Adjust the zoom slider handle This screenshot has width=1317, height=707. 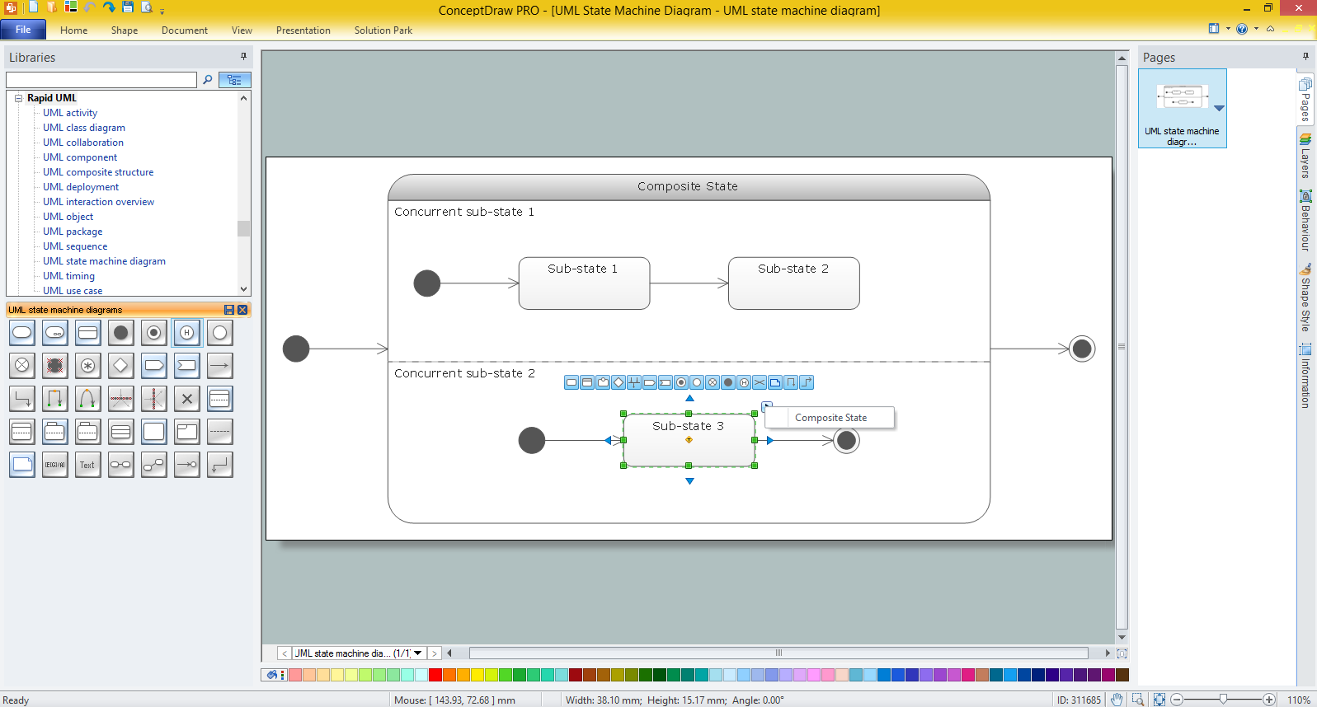(x=1223, y=700)
